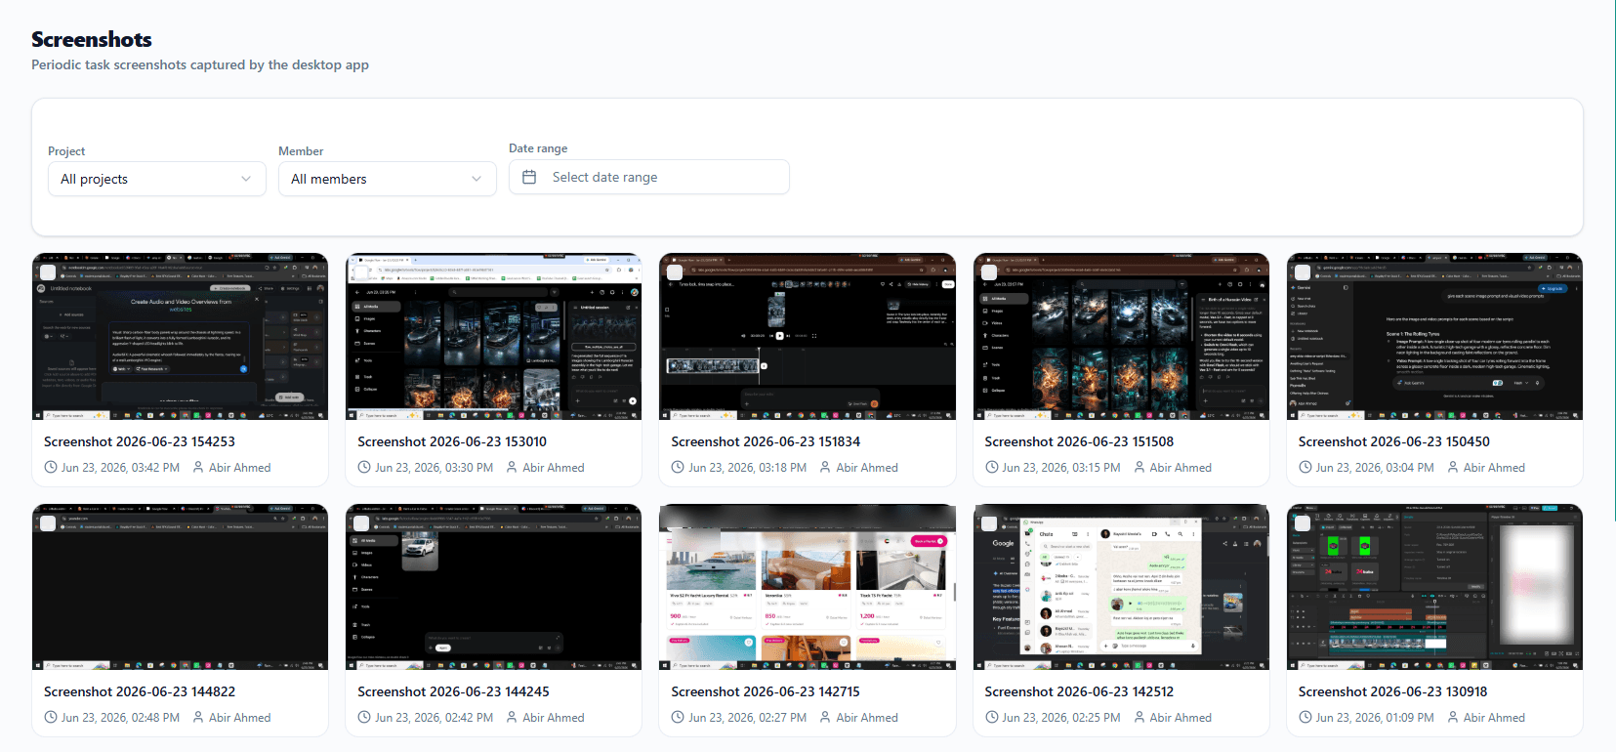This screenshot has height=752, width=1616.
Task: Click the title text 'Screenshot 2026-06-23 130918'
Action: point(1393,691)
